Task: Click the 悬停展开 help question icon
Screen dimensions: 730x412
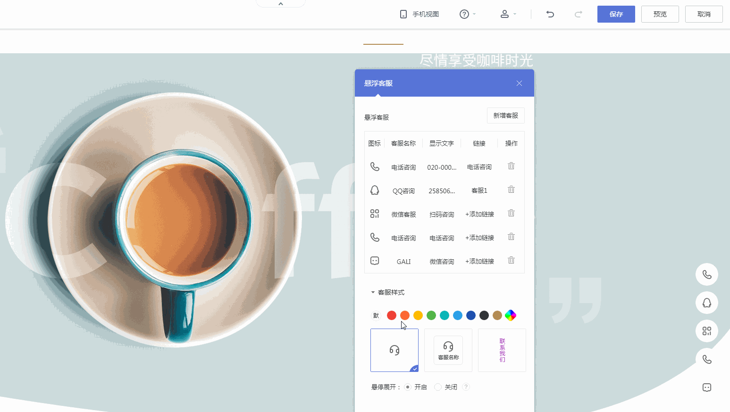Action: click(466, 387)
